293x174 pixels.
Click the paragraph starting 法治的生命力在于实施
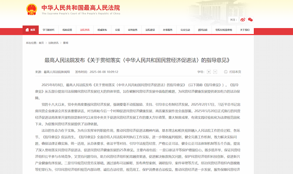tap(138, 150)
